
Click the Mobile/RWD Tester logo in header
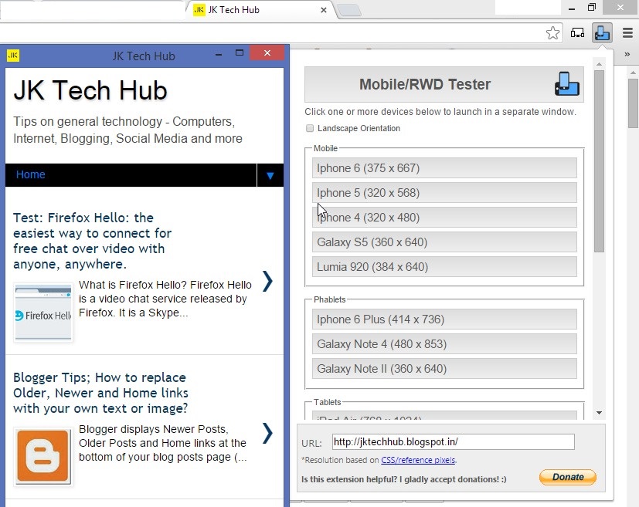pos(567,84)
